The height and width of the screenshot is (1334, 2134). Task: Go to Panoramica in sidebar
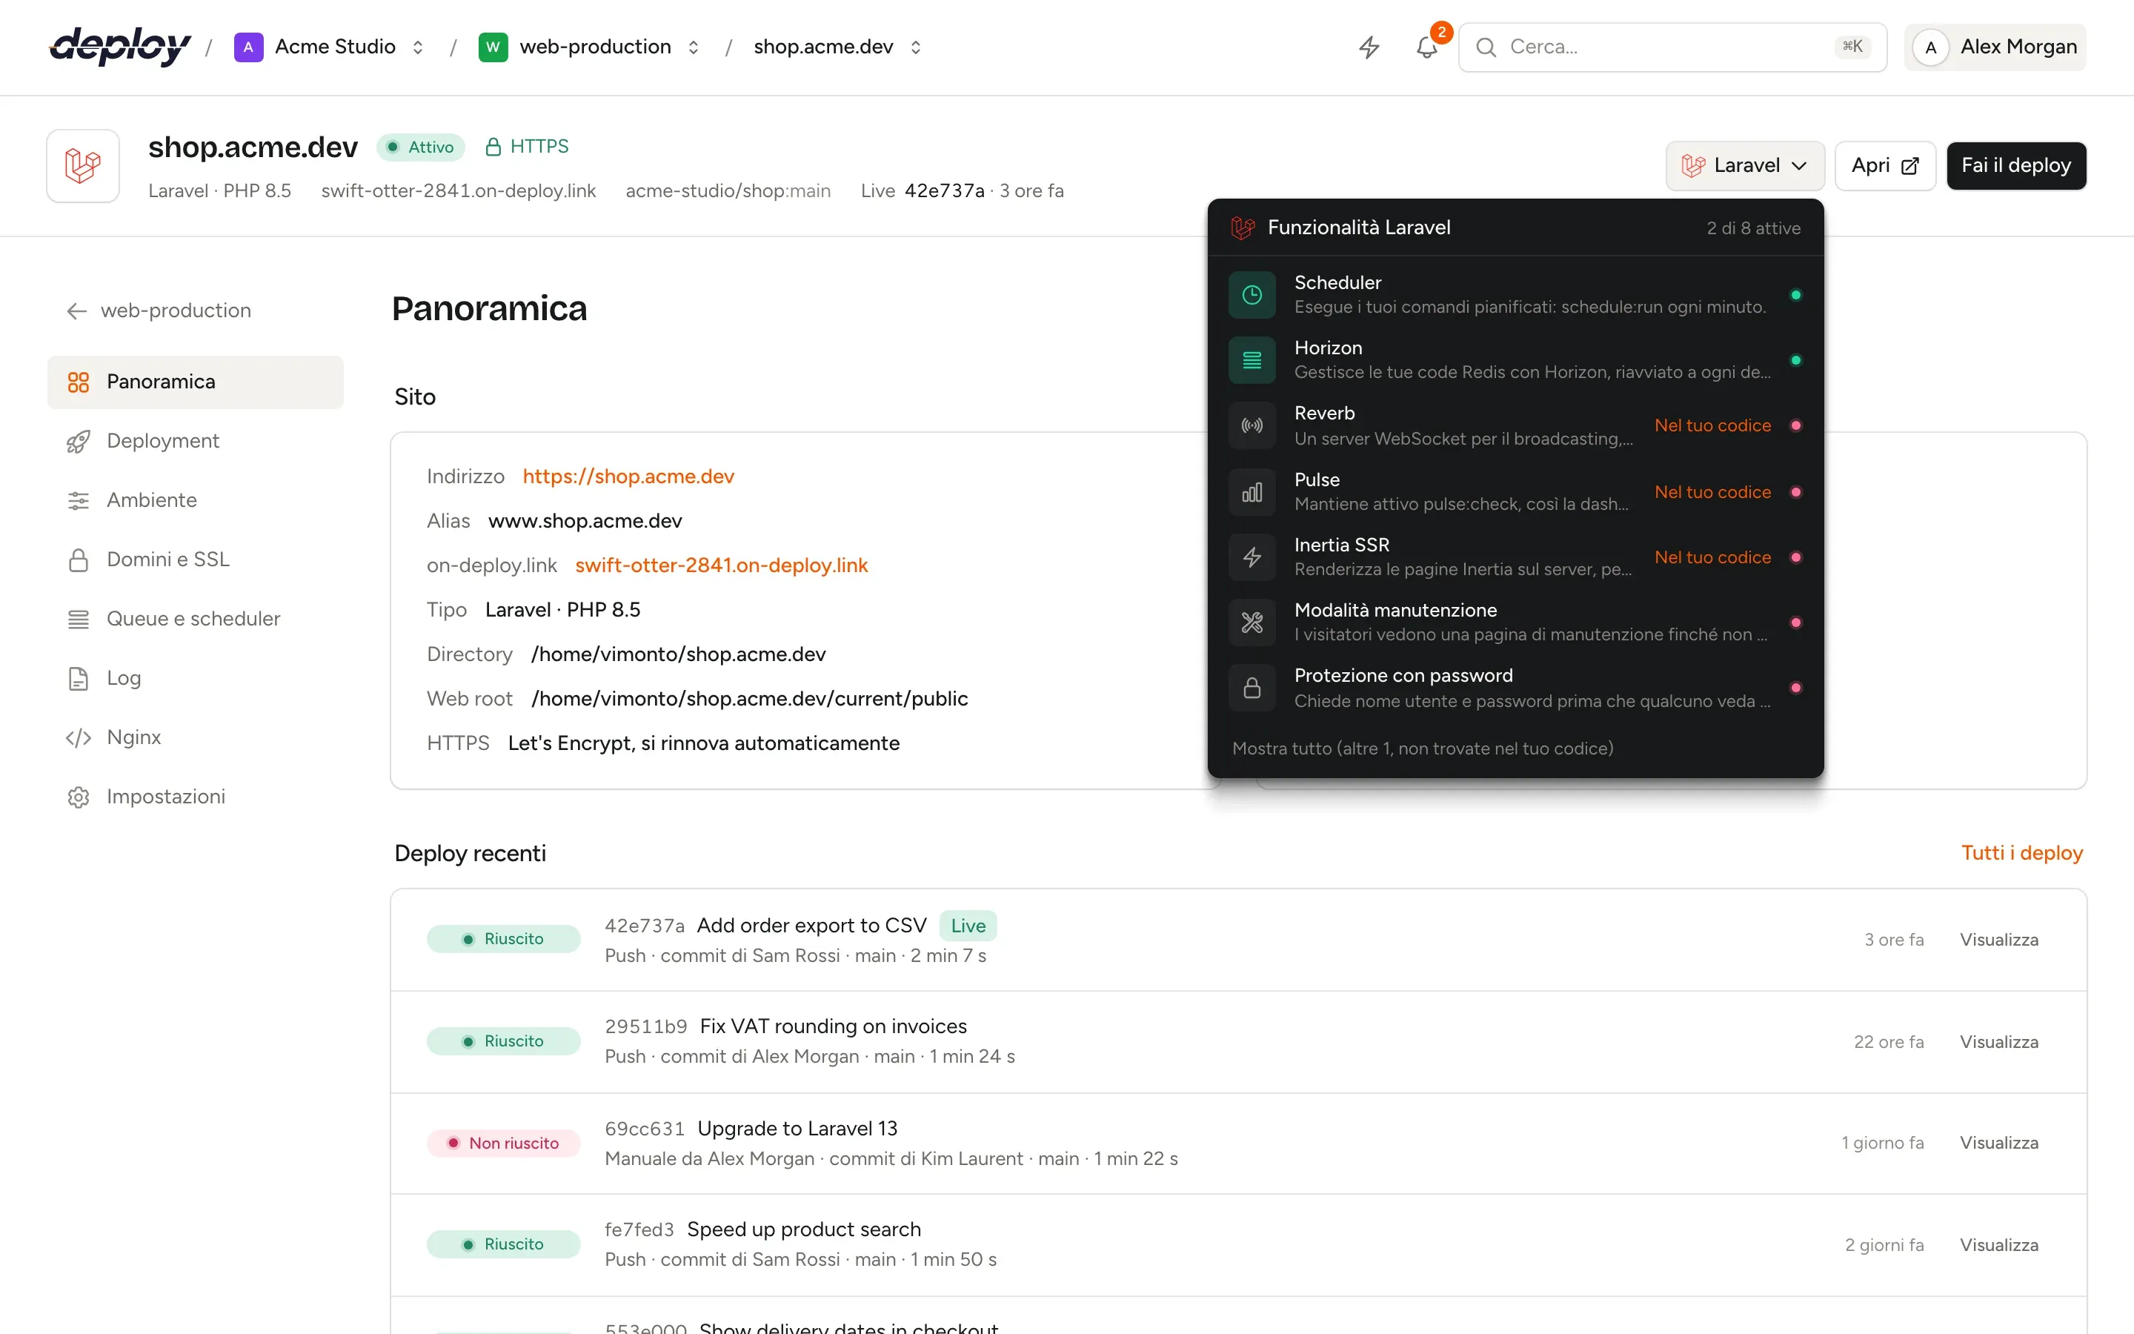coord(195,382)
